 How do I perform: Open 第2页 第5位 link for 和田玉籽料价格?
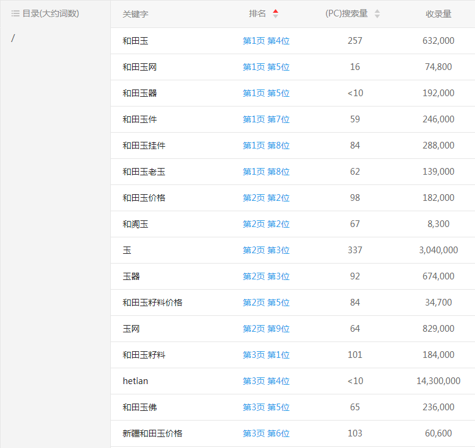pos(266,303)
